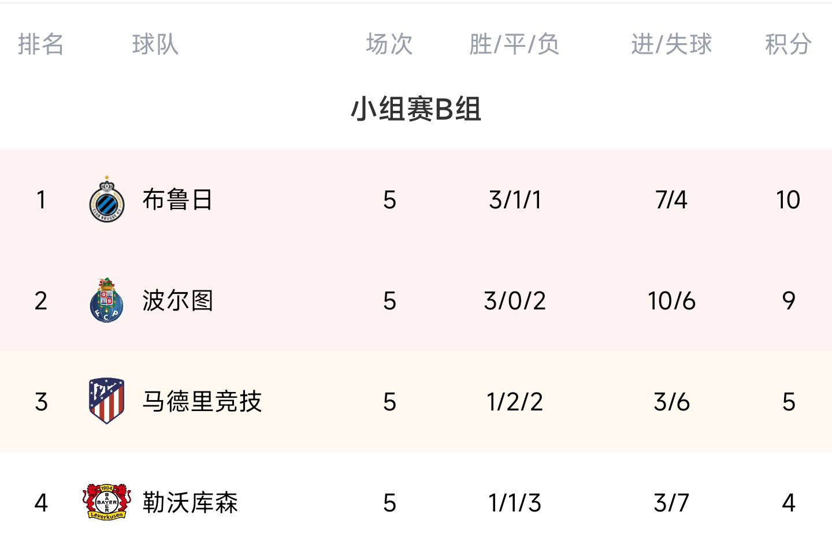Click the FC Porto crest icon
Viewport: 832px width, 549px height.
tap(107, 300)
